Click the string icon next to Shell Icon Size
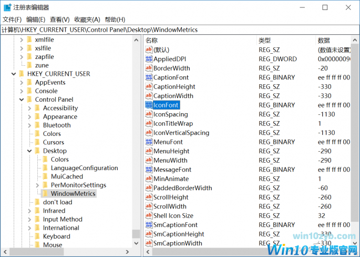360x257 pixels. (x=149, y=215)
